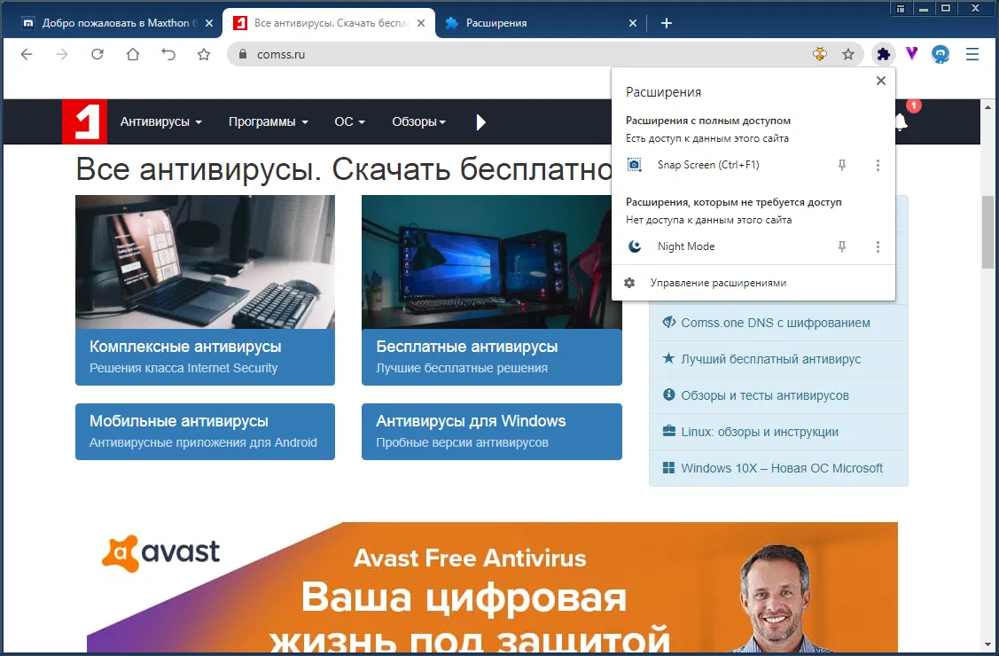This screenshot has width=999, height=656.
Task: Bookmark page with star inside address bar
Action: [848, 55]
